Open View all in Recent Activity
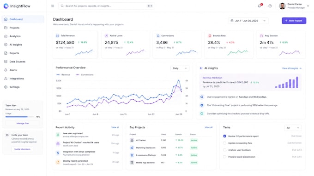Screen dimensions: 314x176 [x=115, y=127]
